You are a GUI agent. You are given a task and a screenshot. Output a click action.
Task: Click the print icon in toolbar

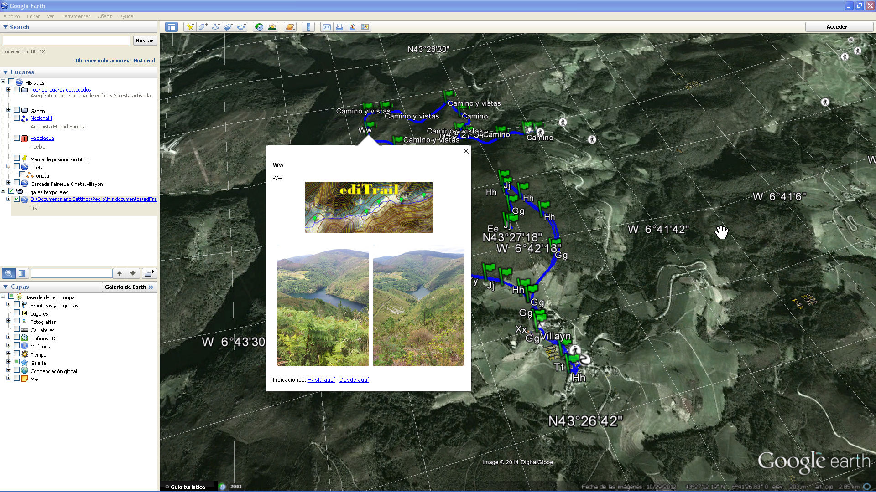(339, 27)
